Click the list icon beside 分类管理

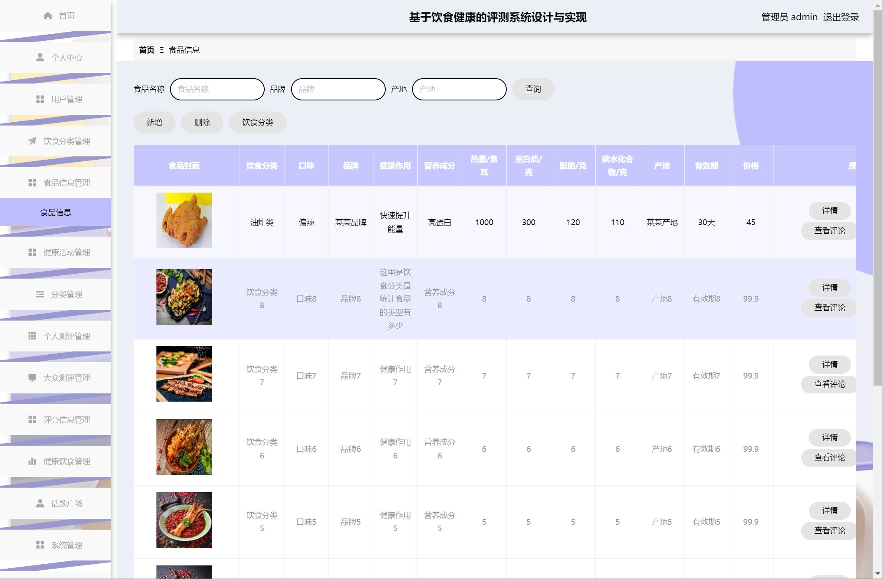pyautogui.click(x=40, y=294)
